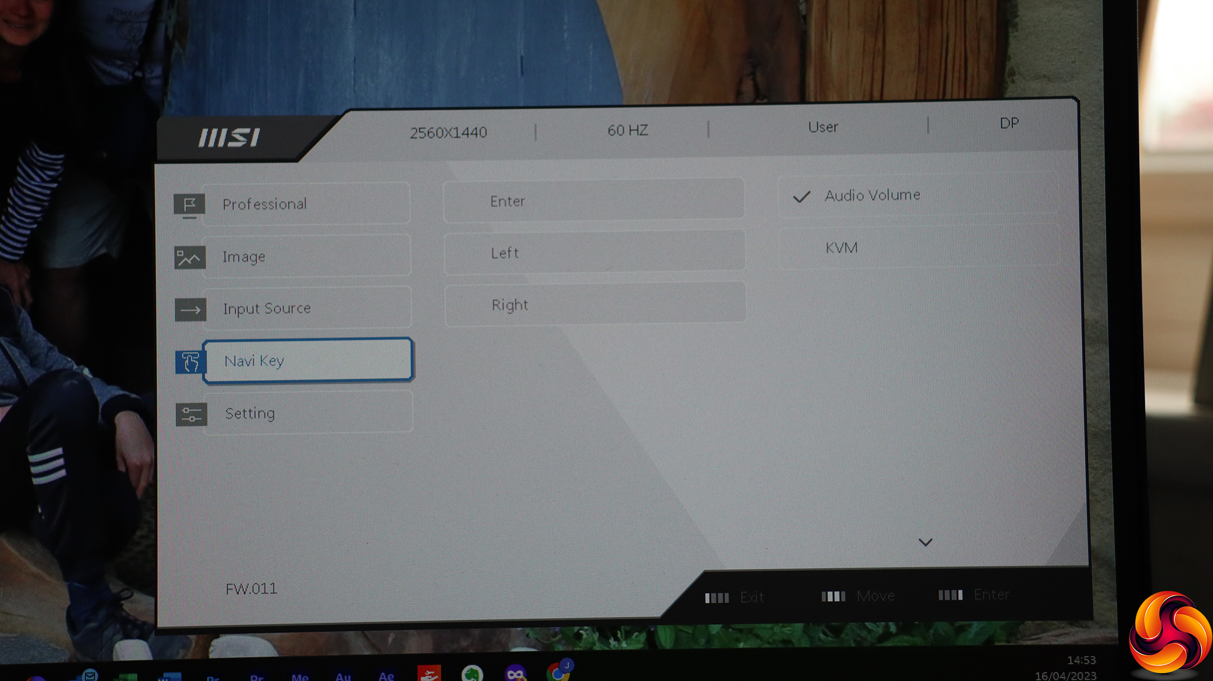1213x681 pixels.
Task: Click the Input Source arrow icon
Action: 190,310
